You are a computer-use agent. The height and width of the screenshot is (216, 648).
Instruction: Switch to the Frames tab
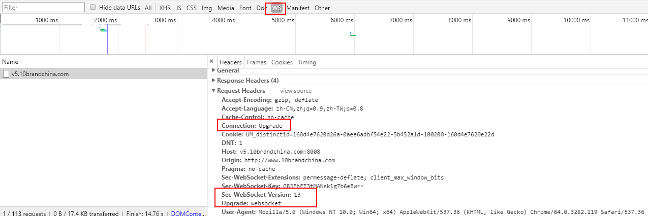click(256, 62)
